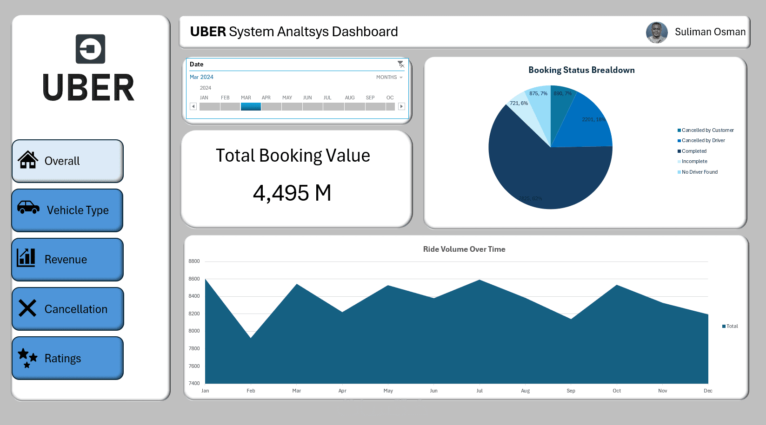Click the 8200 y-axis value
Screen dimensions: 766x425
194,314
